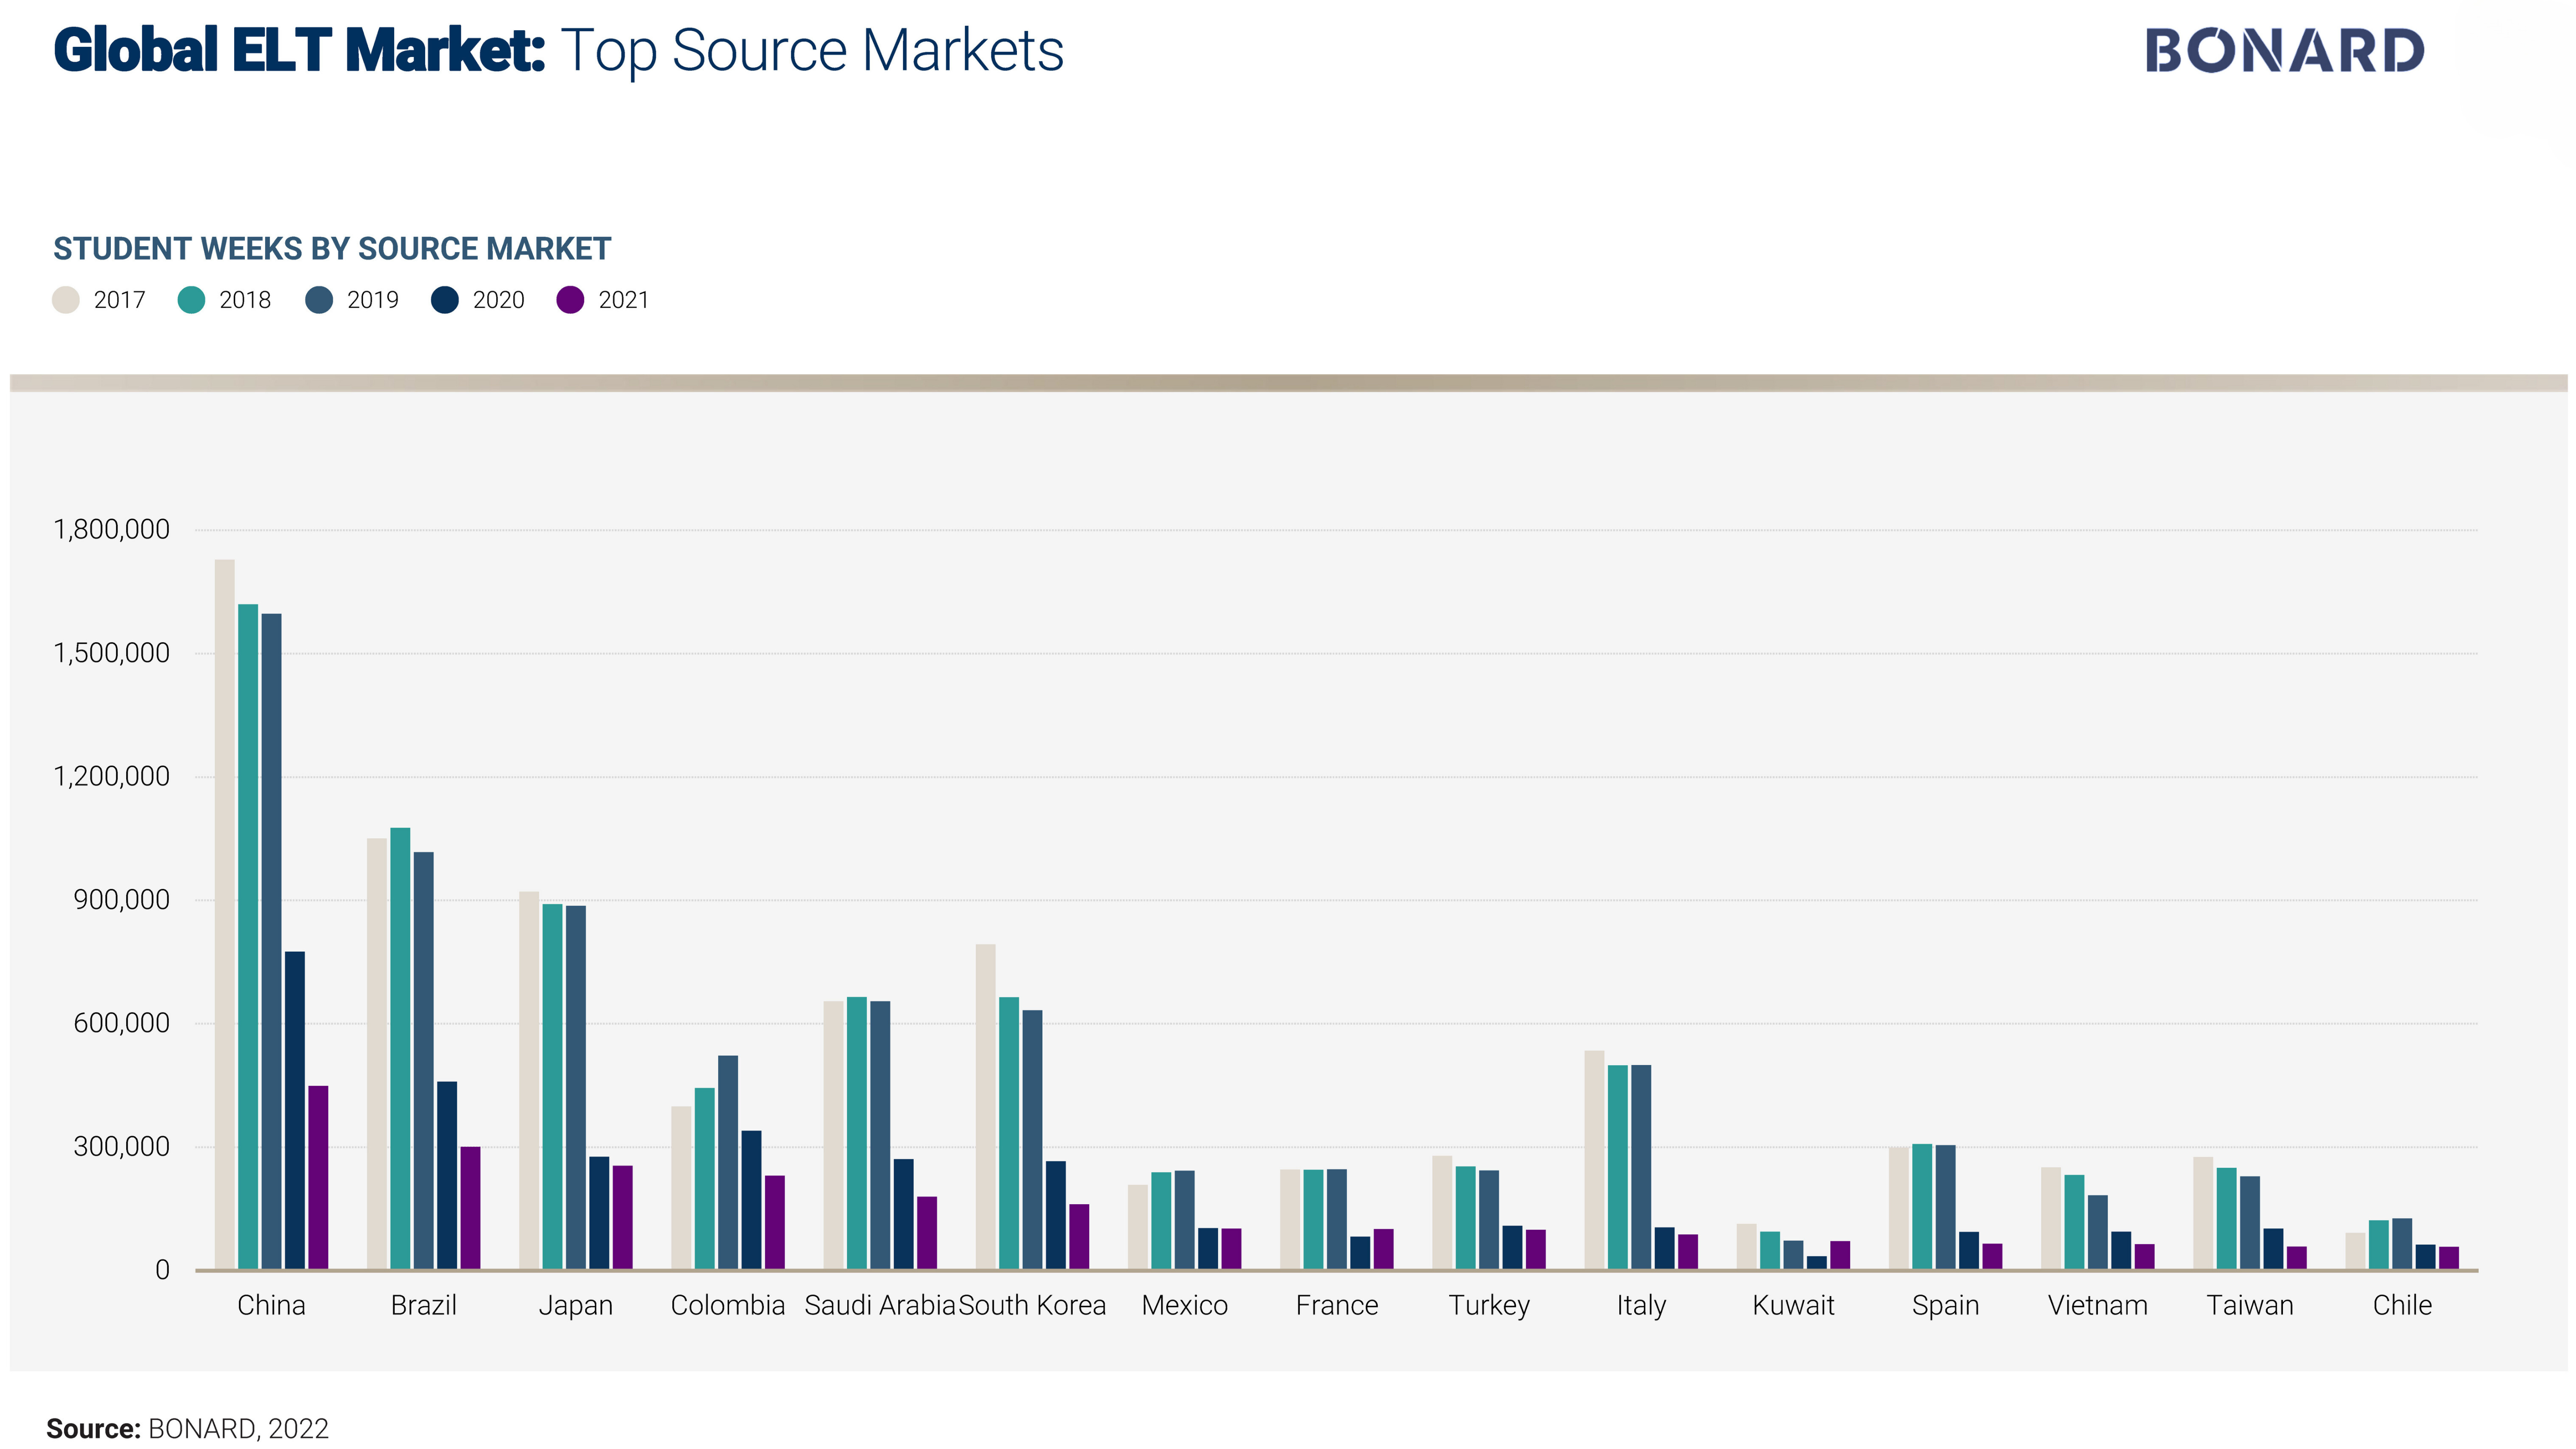Viewport: 2576px width, 1449px height.
Task: Select the Taiwan axis label
Action: (2250, 1305)
